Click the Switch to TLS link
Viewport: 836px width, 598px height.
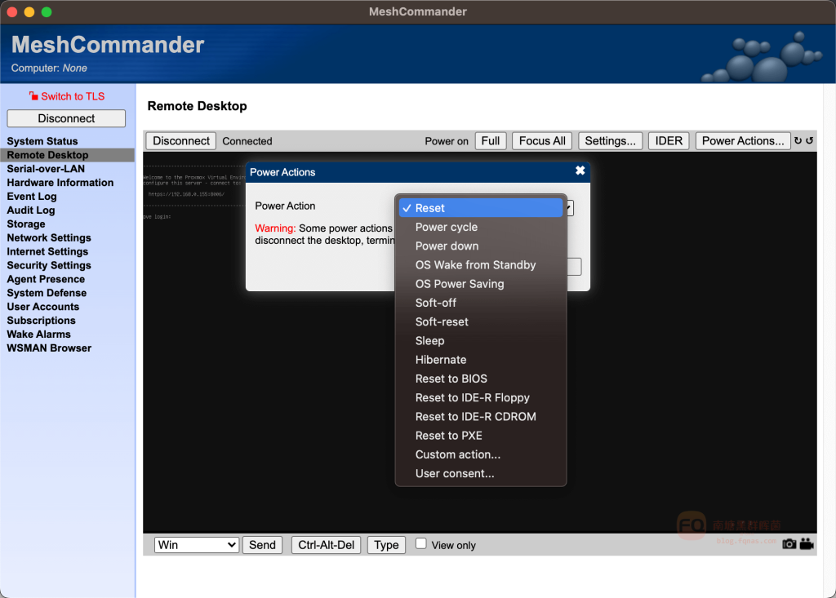(x=73, y=96)
